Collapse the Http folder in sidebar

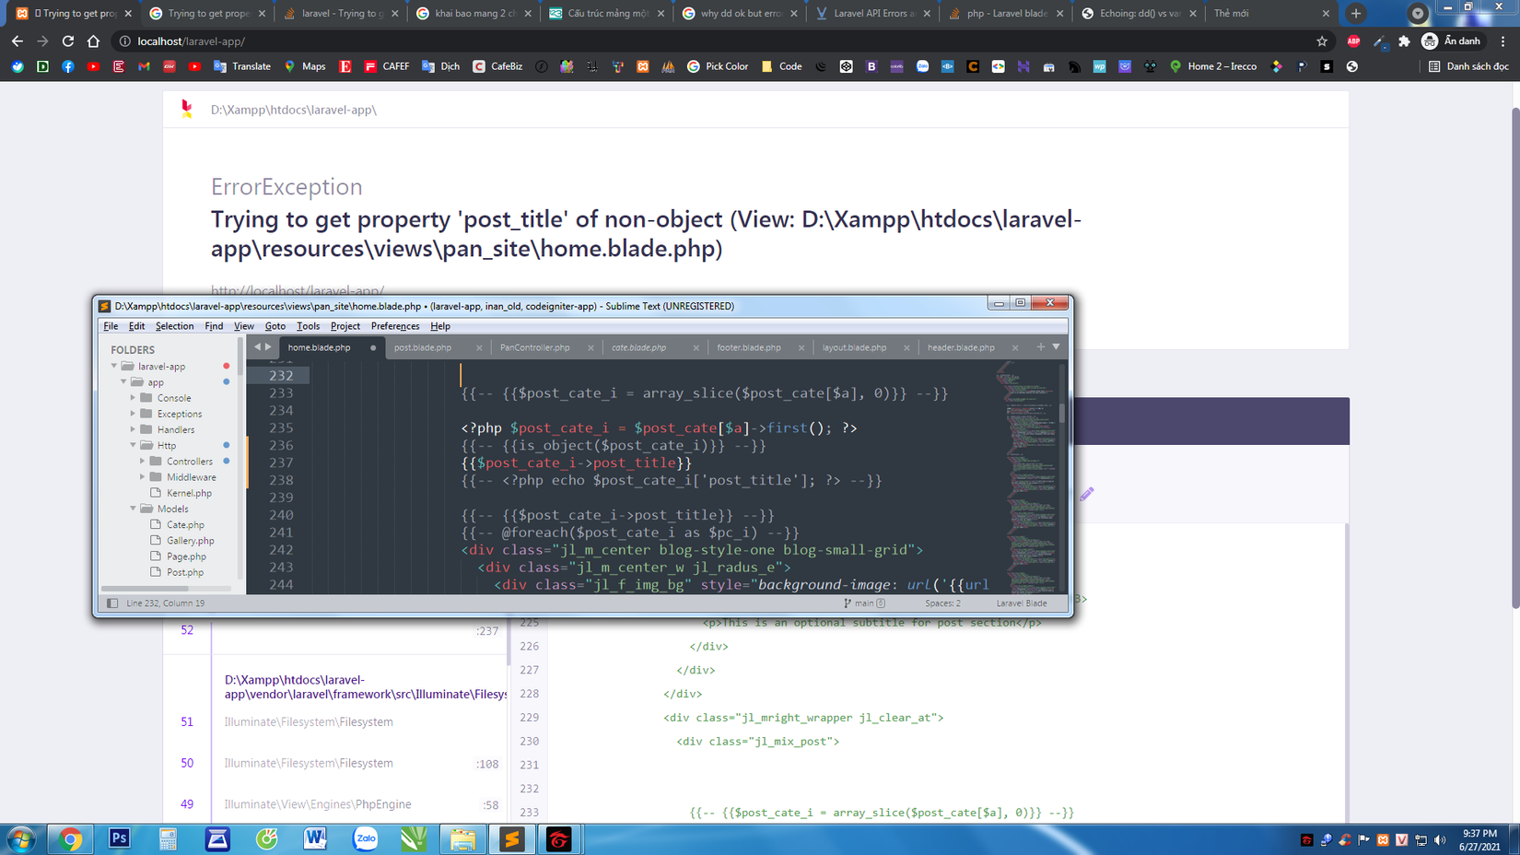(x=134, y=445)
